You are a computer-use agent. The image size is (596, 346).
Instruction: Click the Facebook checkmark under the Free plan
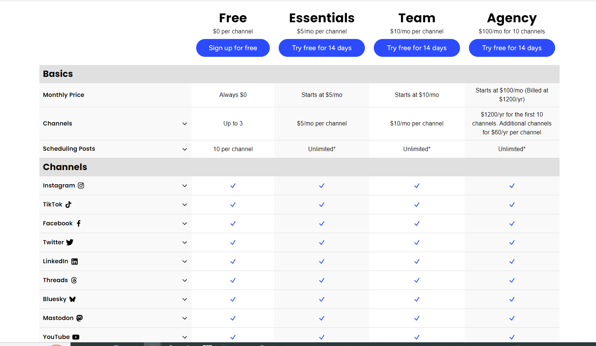pyautogui.click(x=233, y=223)
